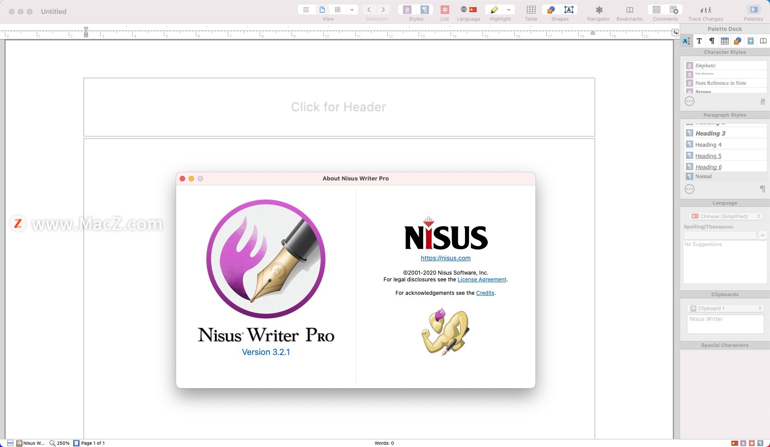The width and height of the screenshot is (770, 447).
Task: Open the Page 1 of 1 status item
Action: pyautogui.click(x=89, y=443)
